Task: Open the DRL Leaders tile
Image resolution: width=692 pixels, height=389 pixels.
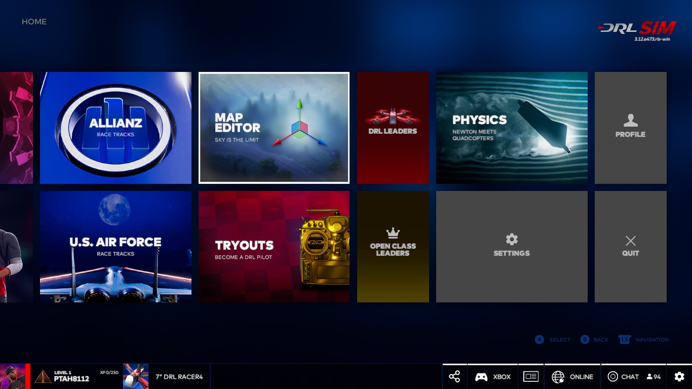Action: pyautogui.click(x=393, y=128)
